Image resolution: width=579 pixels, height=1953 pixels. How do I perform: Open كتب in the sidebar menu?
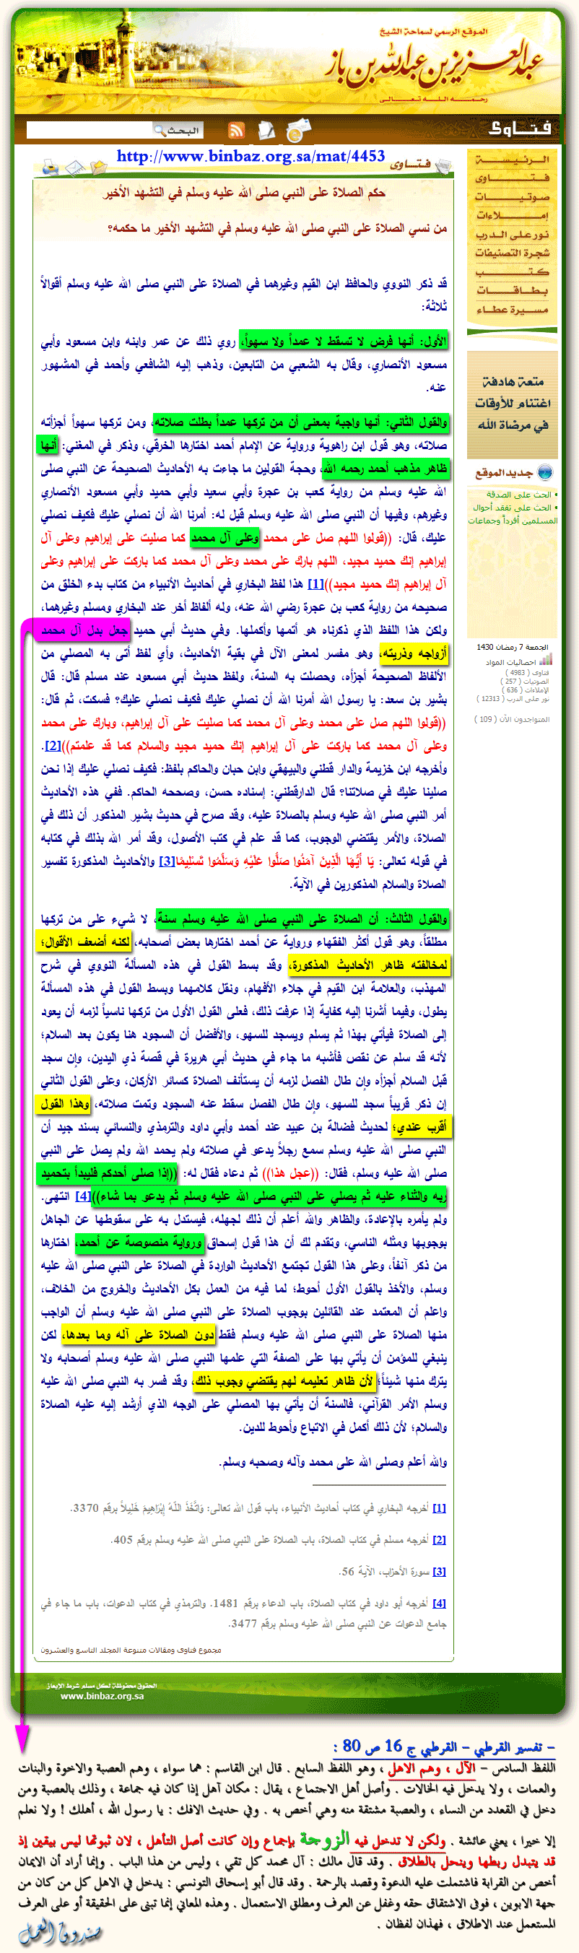click(x=513, y=271)
